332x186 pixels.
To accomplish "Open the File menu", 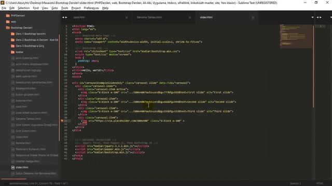I will [x=4, y=8].
